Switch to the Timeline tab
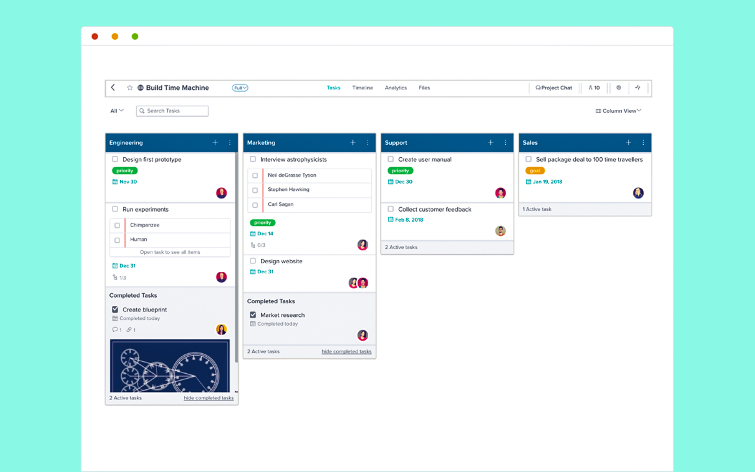 click(362, 88)
